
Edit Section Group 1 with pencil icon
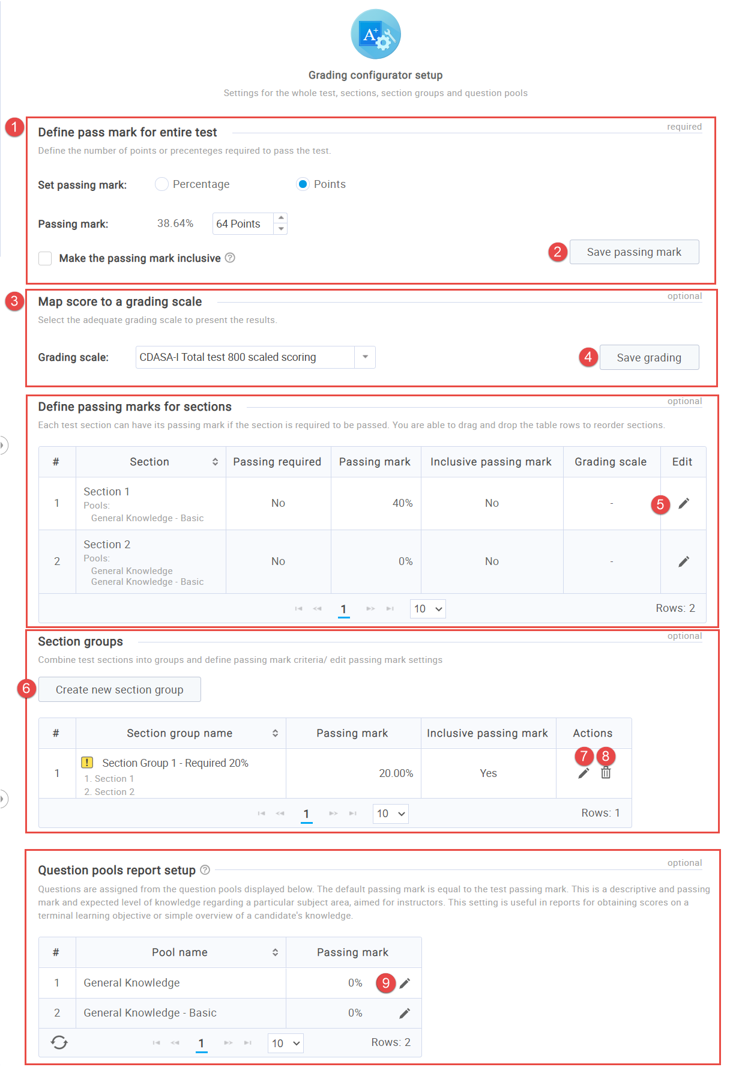pyautogui.click(x=583, y=773)
